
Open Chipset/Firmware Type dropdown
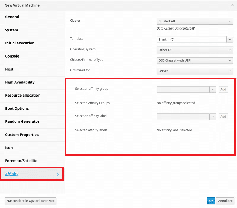195,60
